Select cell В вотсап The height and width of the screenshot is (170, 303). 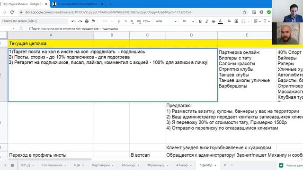point(147,155)
